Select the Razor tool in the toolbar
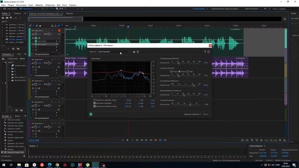 (57, 9)
